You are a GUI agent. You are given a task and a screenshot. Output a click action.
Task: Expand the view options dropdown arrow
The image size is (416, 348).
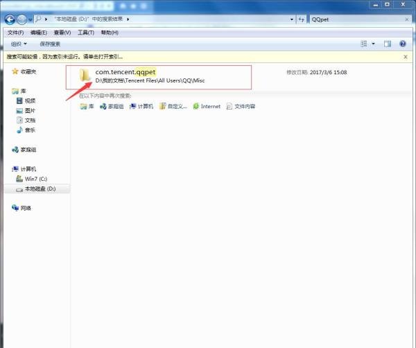tap(373, 44)
